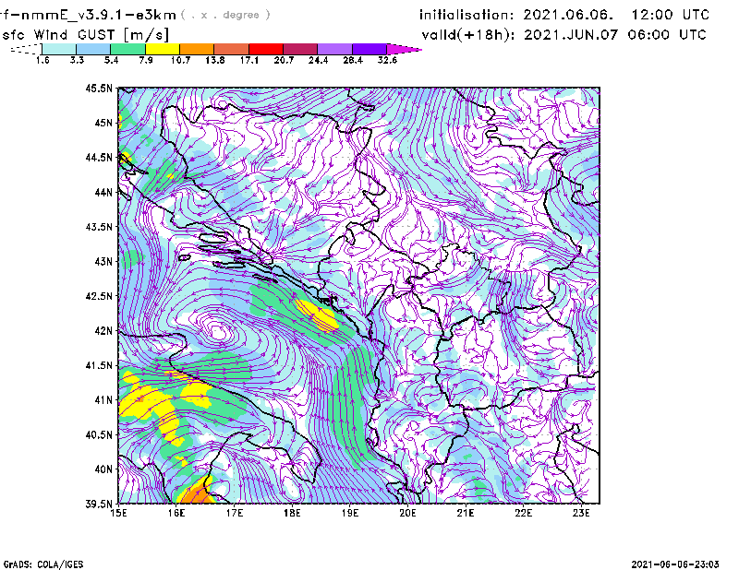
Task: Click the light blue 3.3 legend swatch
Action: point(93,49)
